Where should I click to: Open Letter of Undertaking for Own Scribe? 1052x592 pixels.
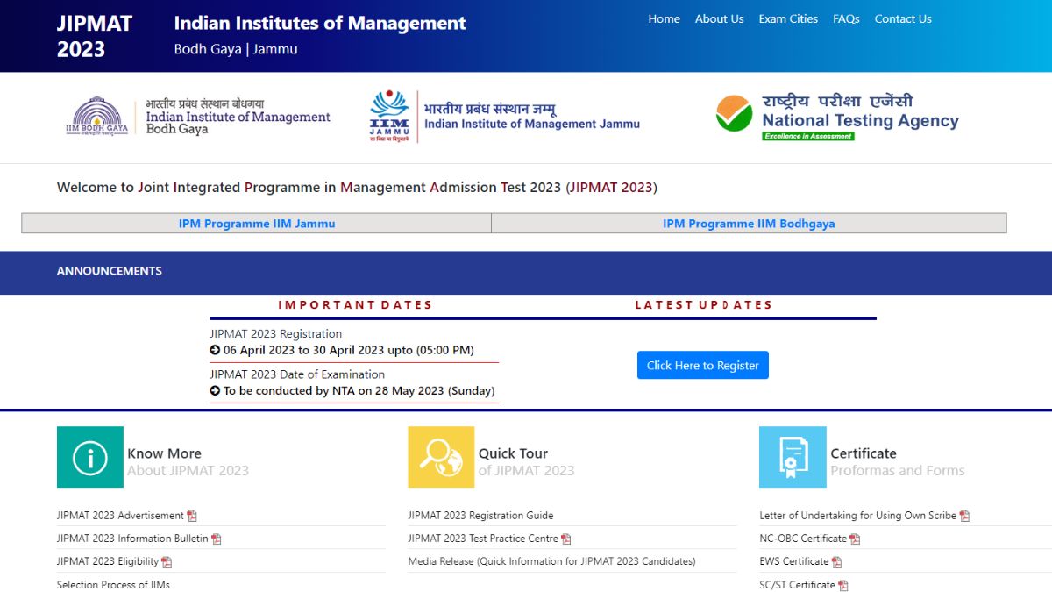857,516
